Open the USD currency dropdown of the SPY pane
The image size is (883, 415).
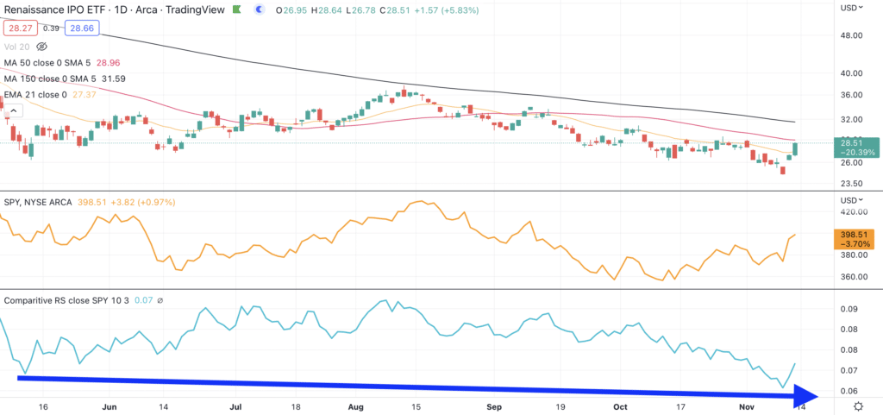pos(852,200)
